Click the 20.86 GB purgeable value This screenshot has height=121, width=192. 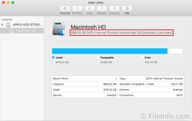(x=106, y=62)
